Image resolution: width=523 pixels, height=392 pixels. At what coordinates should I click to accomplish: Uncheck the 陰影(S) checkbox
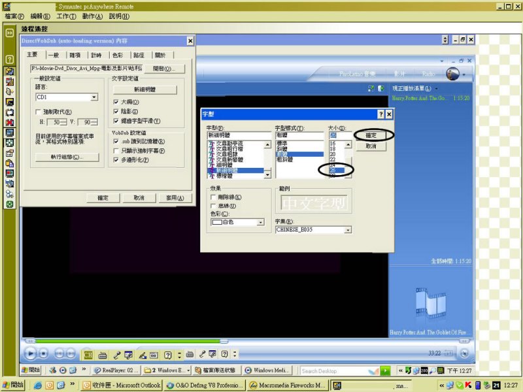pos(116,111)
